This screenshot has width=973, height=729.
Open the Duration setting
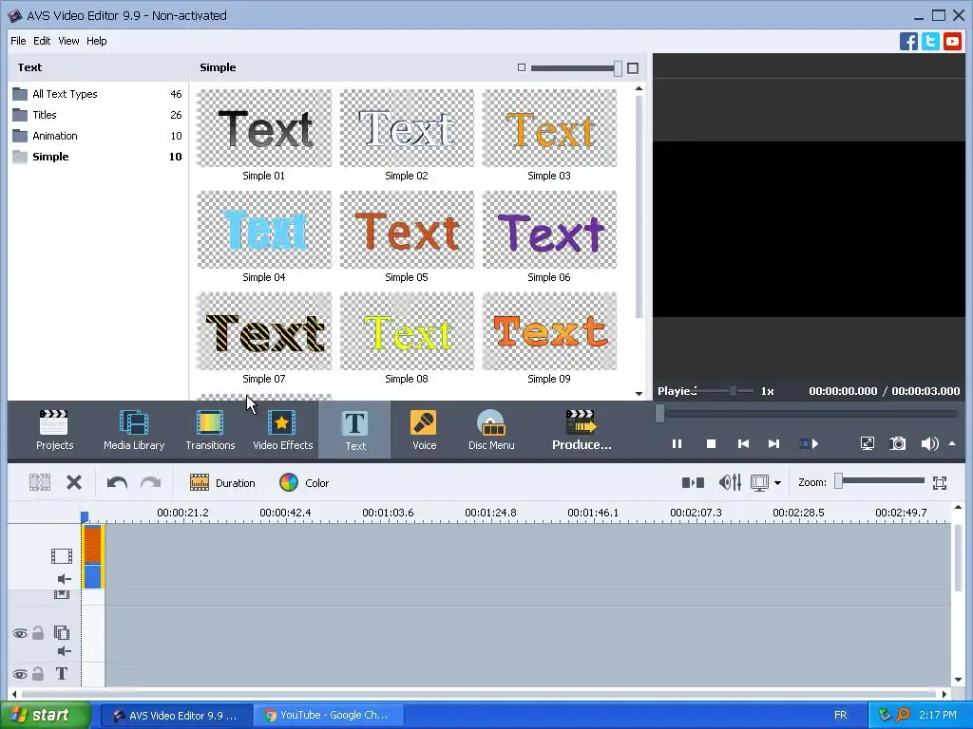point(222,482)
